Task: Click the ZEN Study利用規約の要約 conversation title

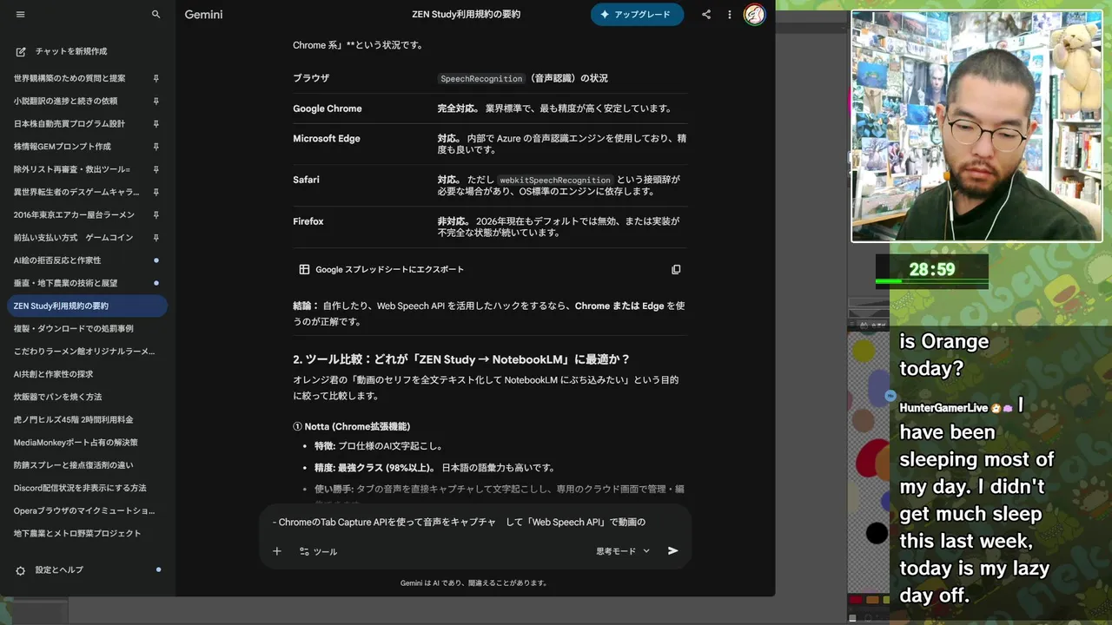Action: (x=467, y=15)
